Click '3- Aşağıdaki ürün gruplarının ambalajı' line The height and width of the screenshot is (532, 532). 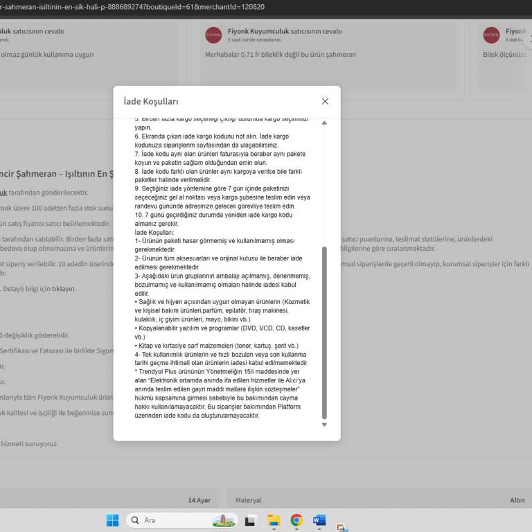(x=222, y=276)
